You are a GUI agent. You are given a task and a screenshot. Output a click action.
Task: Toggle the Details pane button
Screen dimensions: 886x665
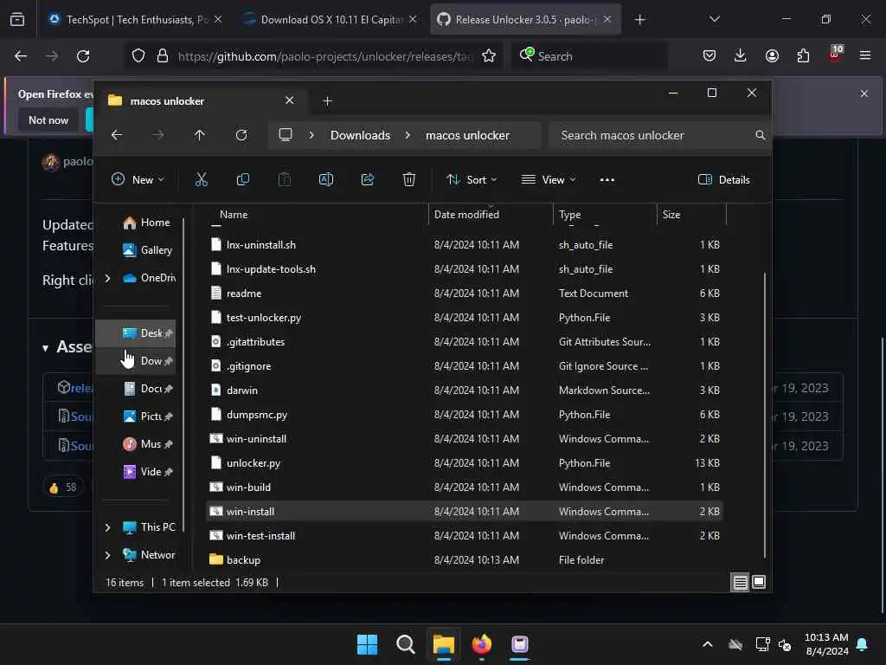(x=724, y=180)
